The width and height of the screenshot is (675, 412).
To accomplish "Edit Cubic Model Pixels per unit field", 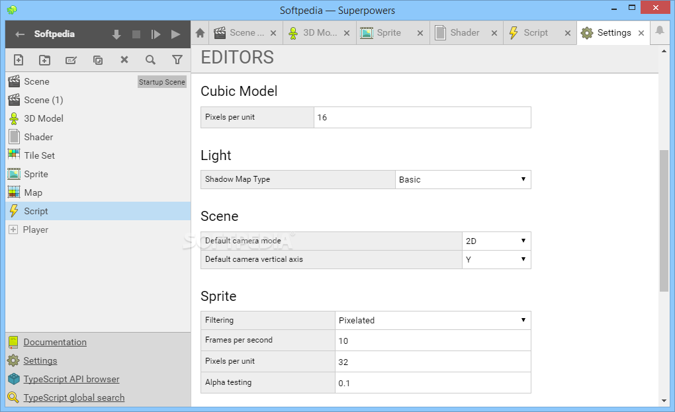I will (422, 118).
